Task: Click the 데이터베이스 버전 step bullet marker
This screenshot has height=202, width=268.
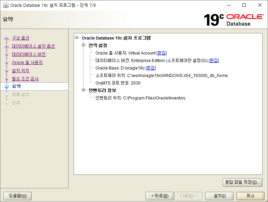Action: [x=7, y=54]
